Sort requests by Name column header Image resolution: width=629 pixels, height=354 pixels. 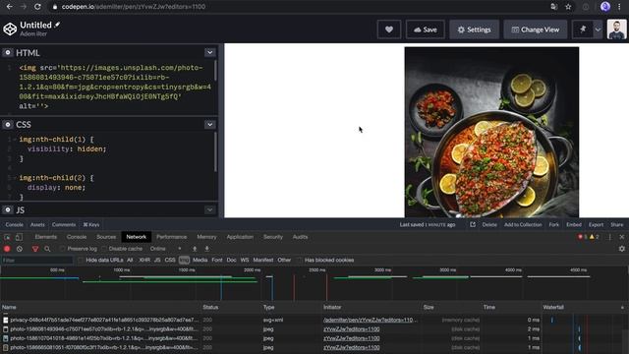(x=100, y=308)
